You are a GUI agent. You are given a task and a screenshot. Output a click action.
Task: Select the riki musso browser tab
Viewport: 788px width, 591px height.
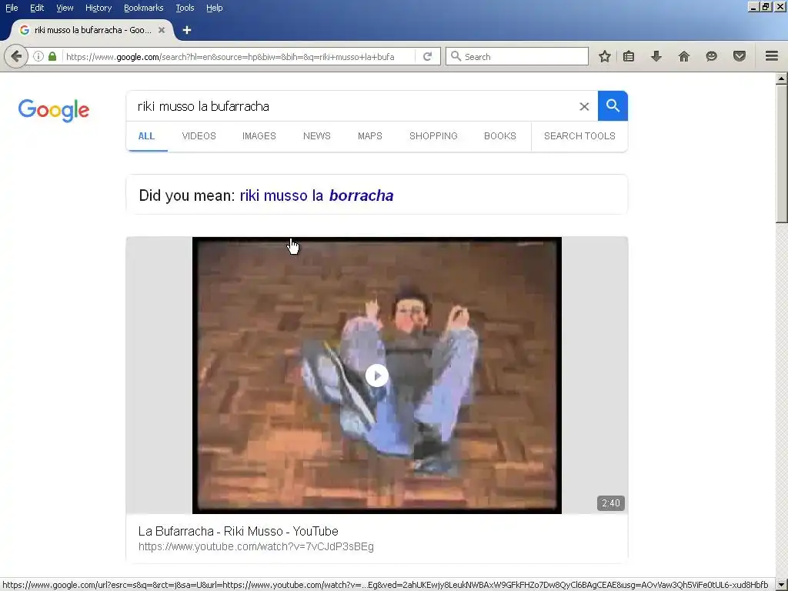point(92,30)
